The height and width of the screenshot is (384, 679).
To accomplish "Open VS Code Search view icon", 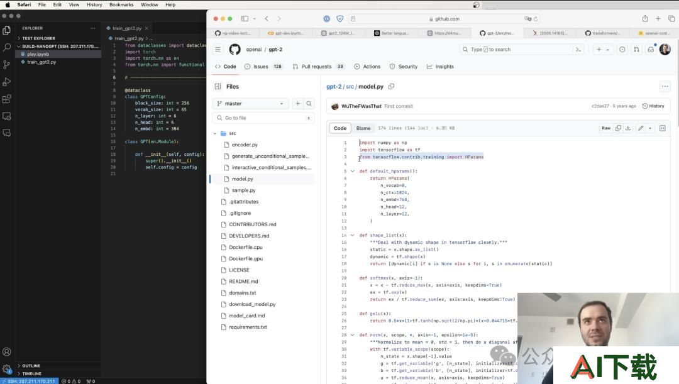I will [x=6, y=47].
